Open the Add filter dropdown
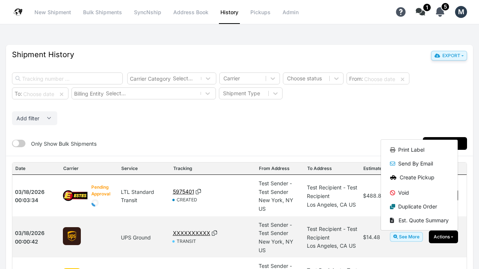This screenshot has width=479, height=269. (x=34, y=118)
